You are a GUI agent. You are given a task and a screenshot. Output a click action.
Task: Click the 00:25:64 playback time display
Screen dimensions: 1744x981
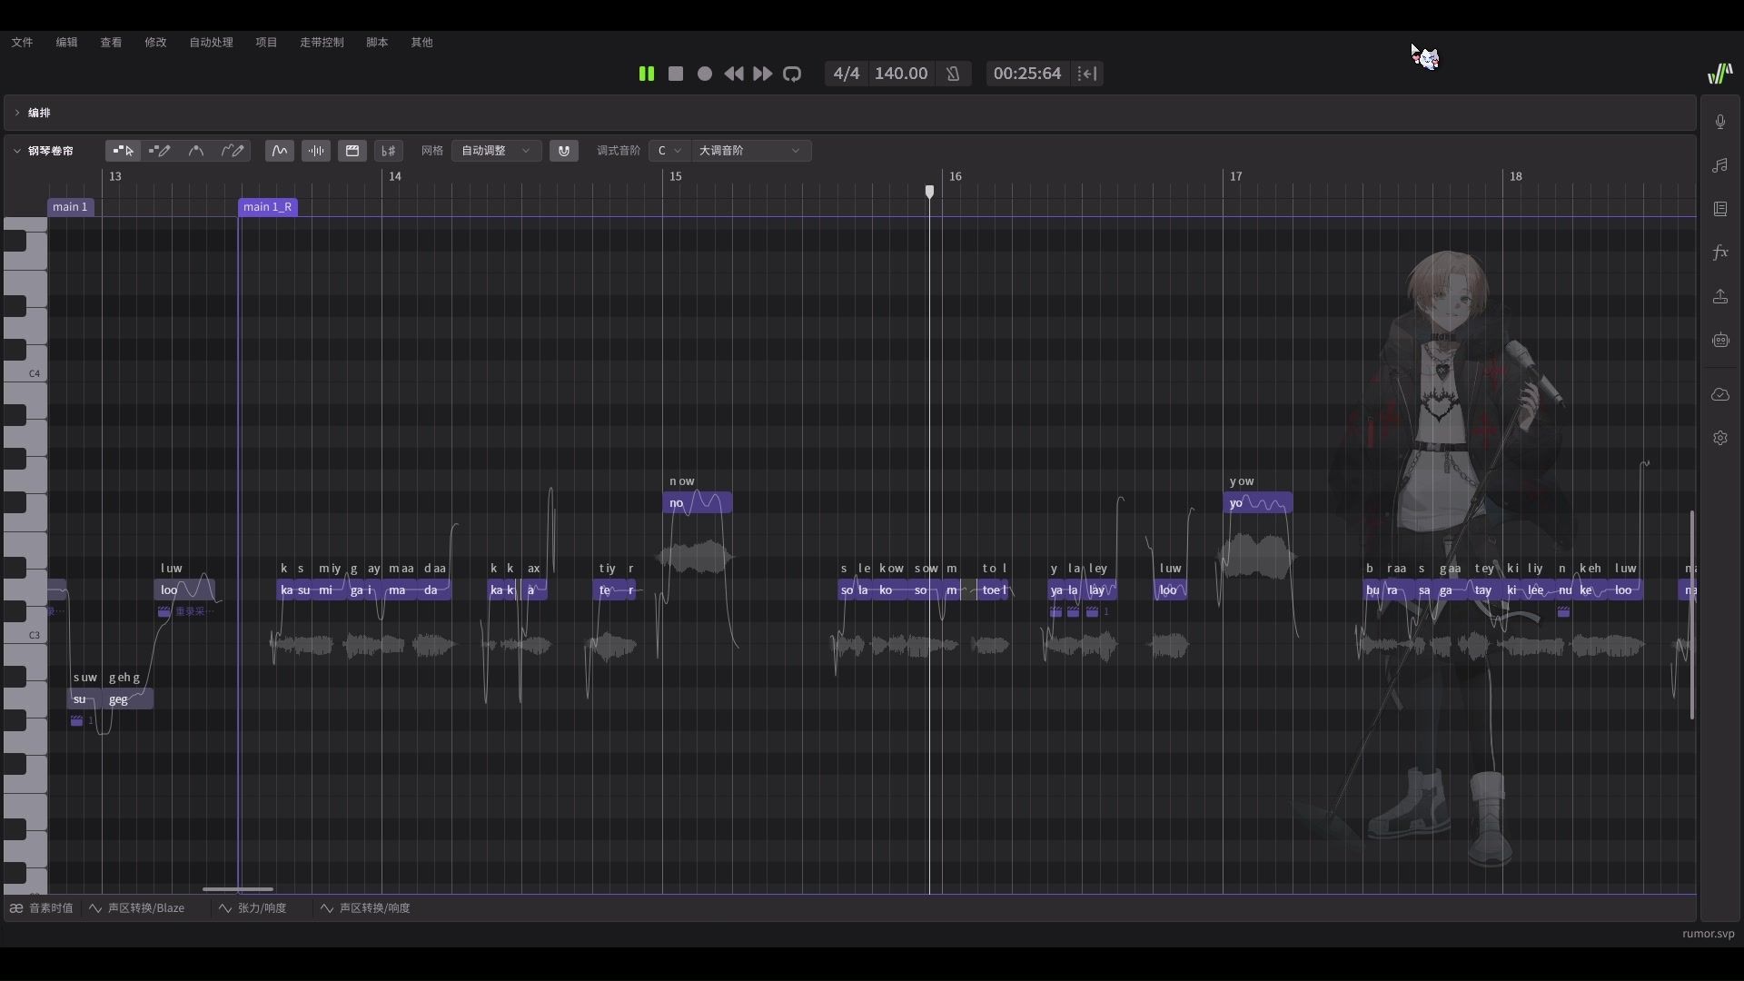point(1027,74)
